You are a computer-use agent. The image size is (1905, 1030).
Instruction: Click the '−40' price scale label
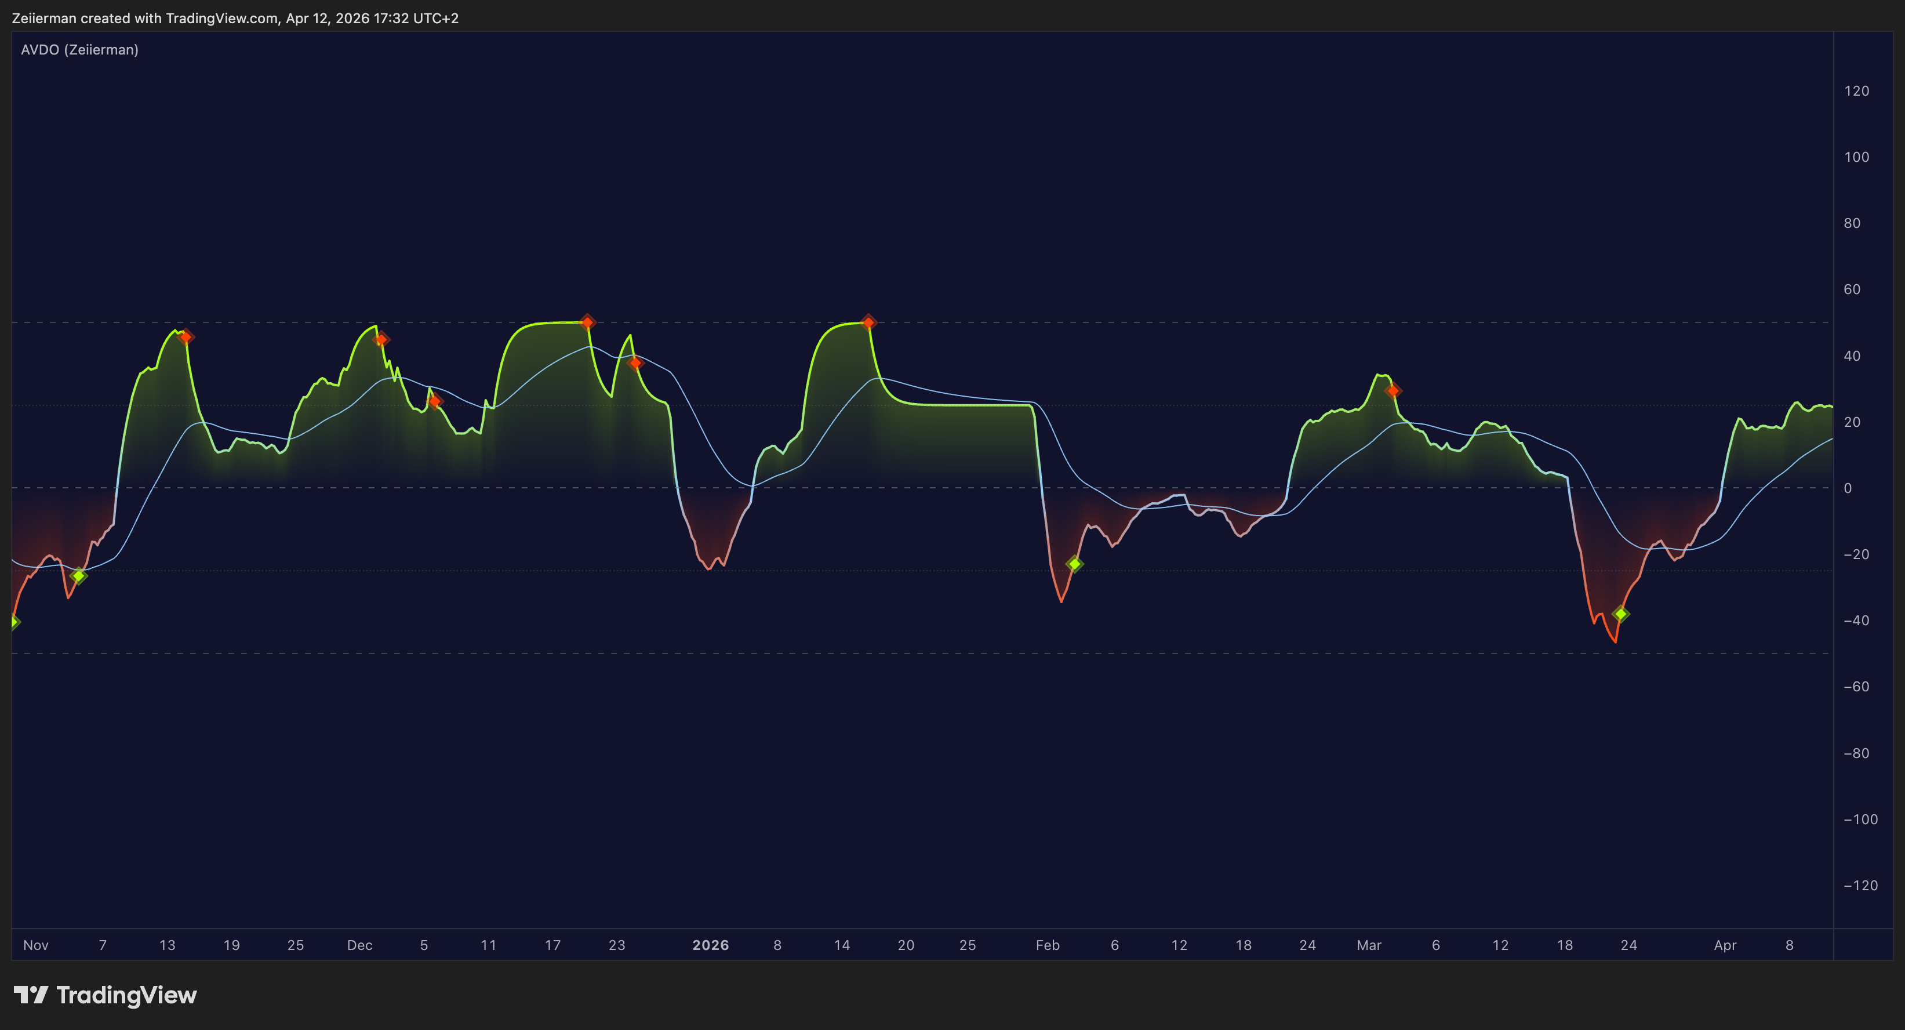tap(1856, 621)
